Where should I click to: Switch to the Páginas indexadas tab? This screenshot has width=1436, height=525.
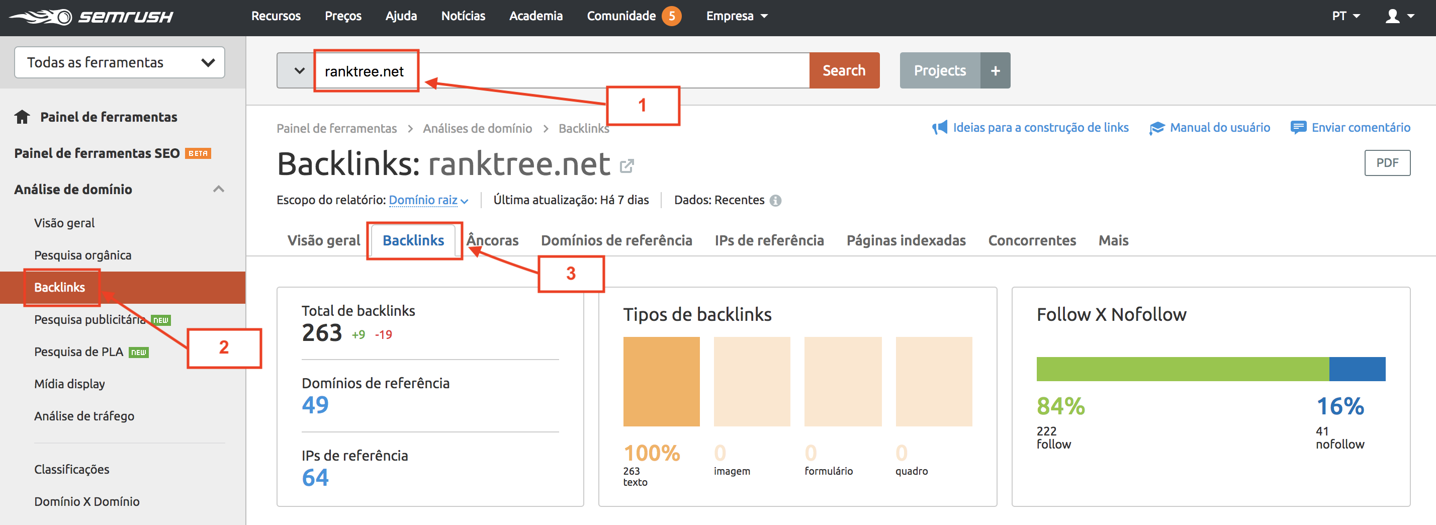coord(906,240)
